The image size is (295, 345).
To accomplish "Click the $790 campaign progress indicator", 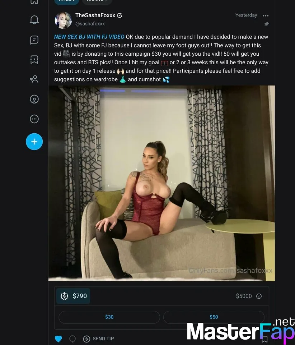I will [74, 296].
